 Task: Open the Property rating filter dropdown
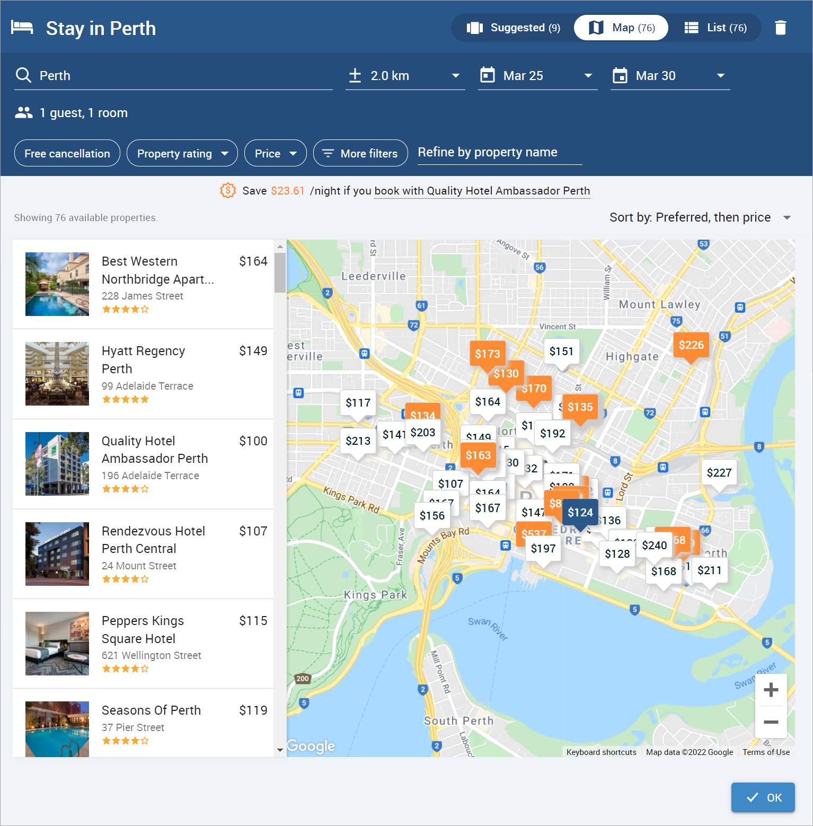(182, 153)
